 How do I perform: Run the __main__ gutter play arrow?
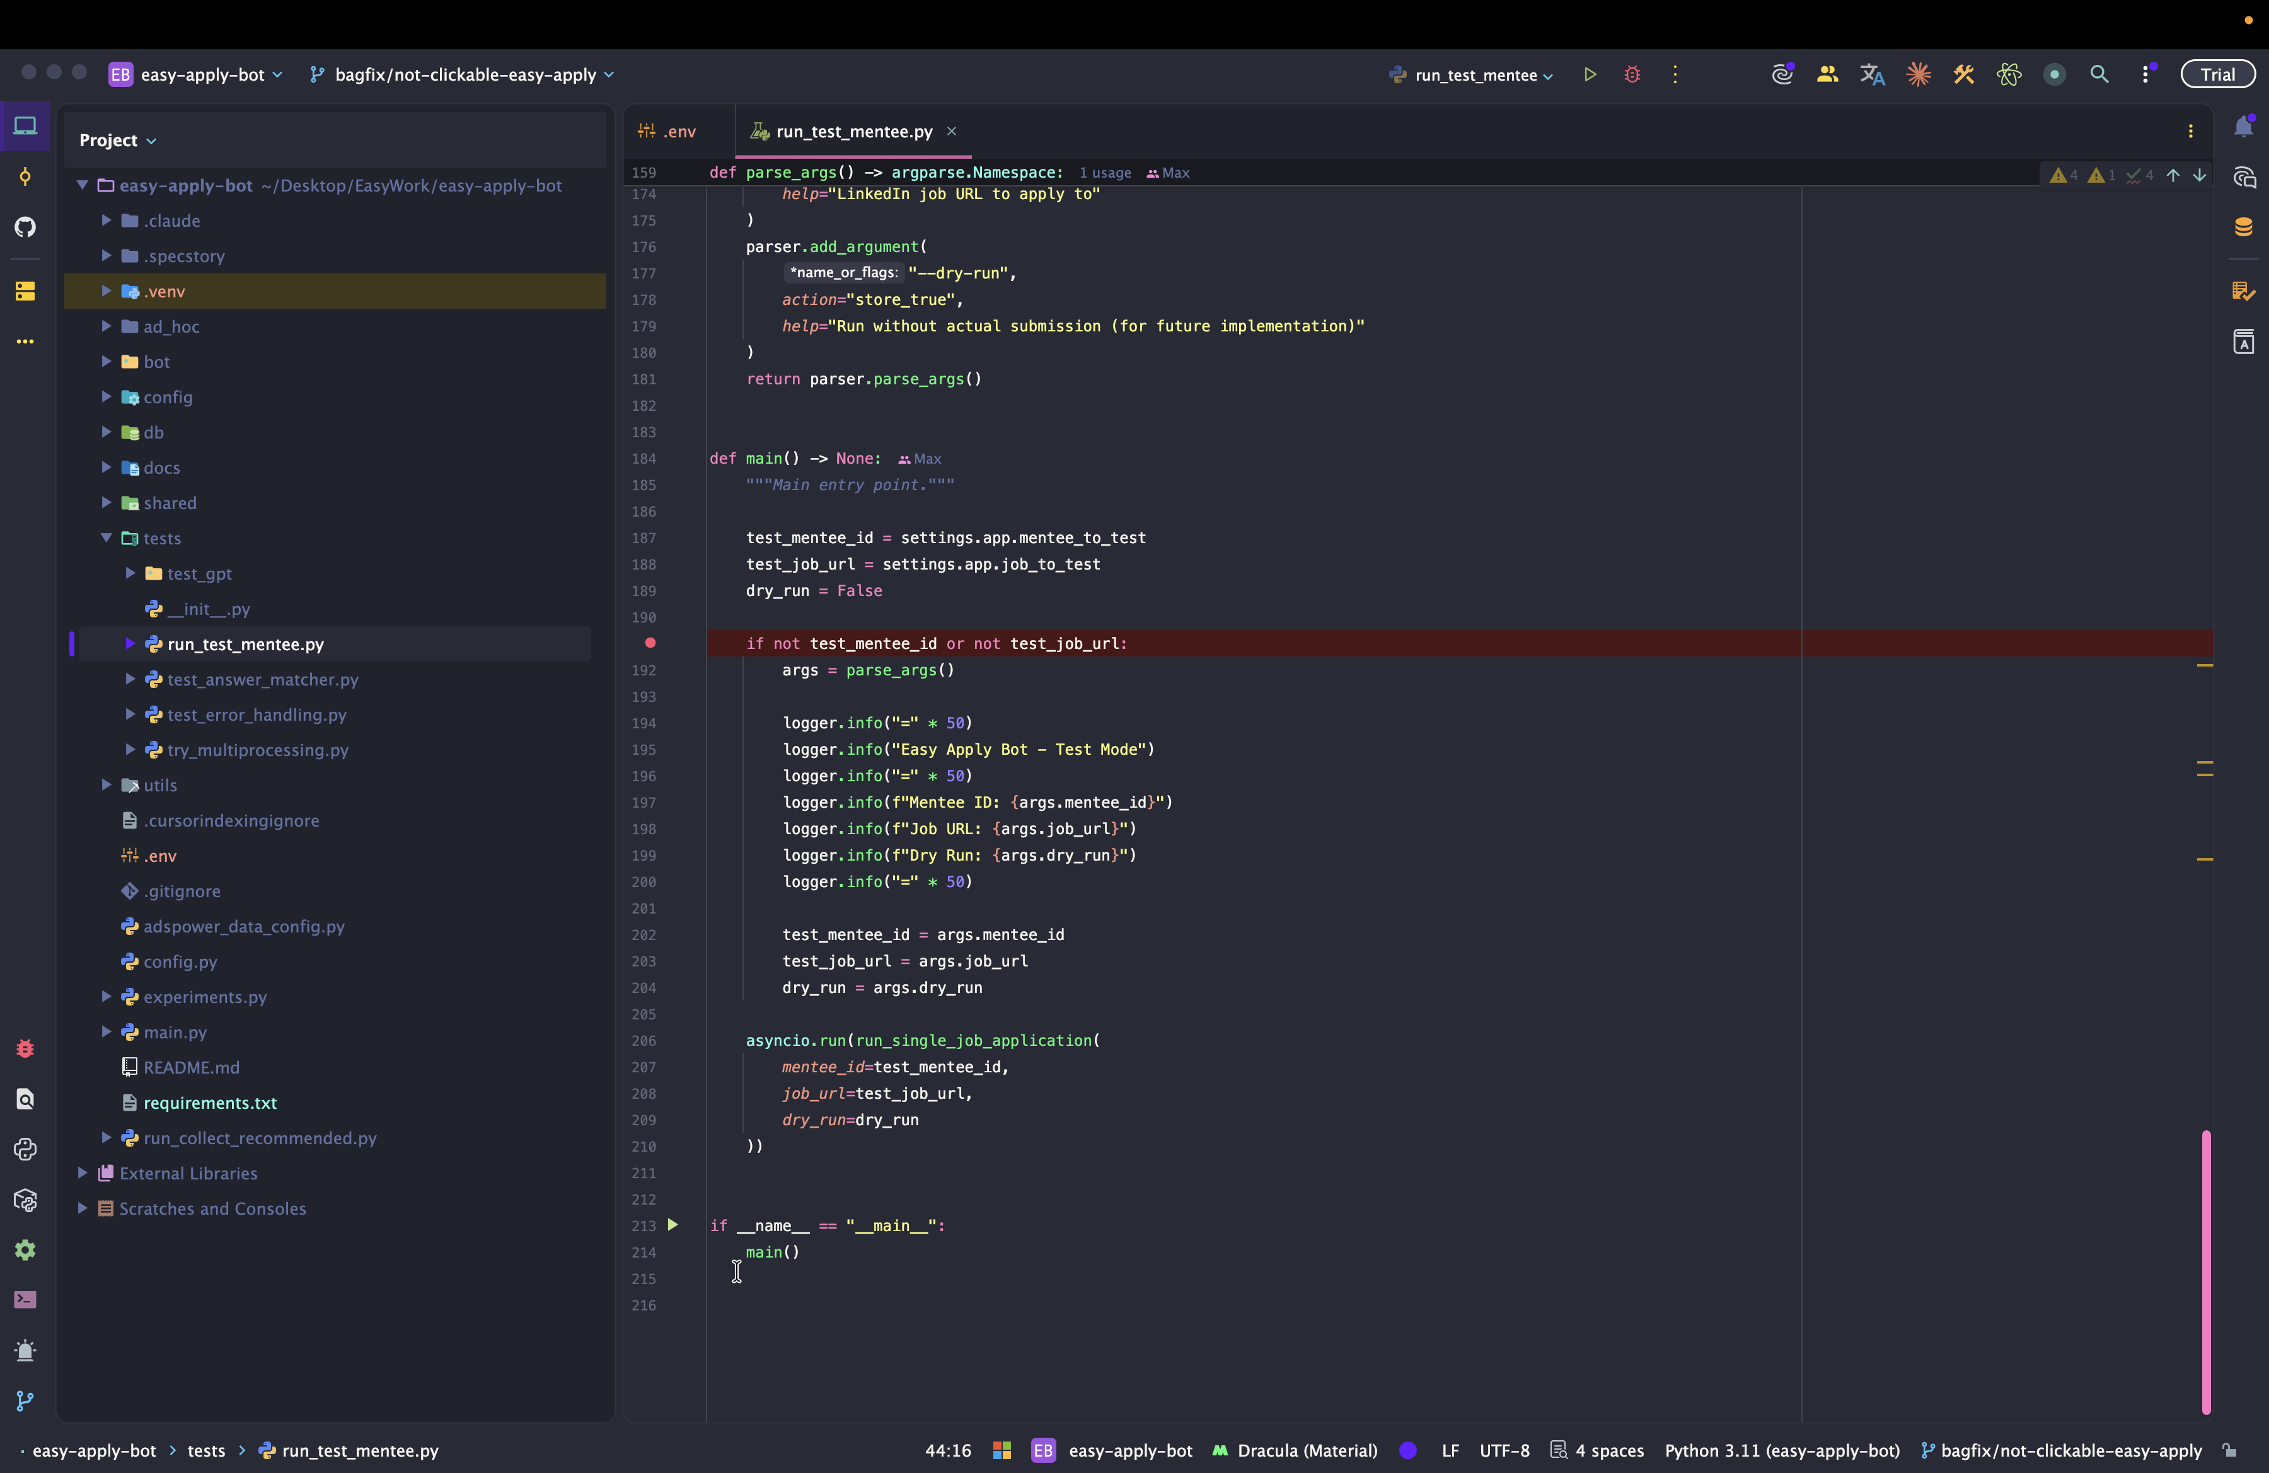tap(673, 1225)
